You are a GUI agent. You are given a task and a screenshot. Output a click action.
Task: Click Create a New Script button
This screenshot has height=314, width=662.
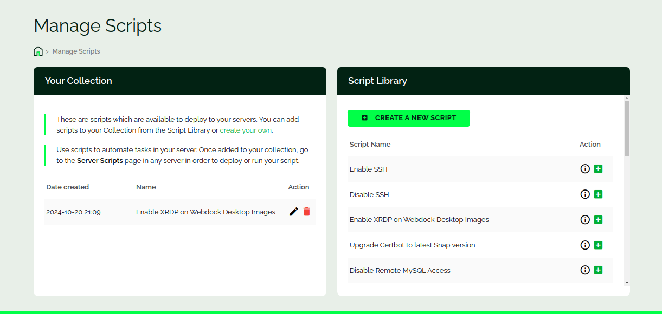point(408,118)
